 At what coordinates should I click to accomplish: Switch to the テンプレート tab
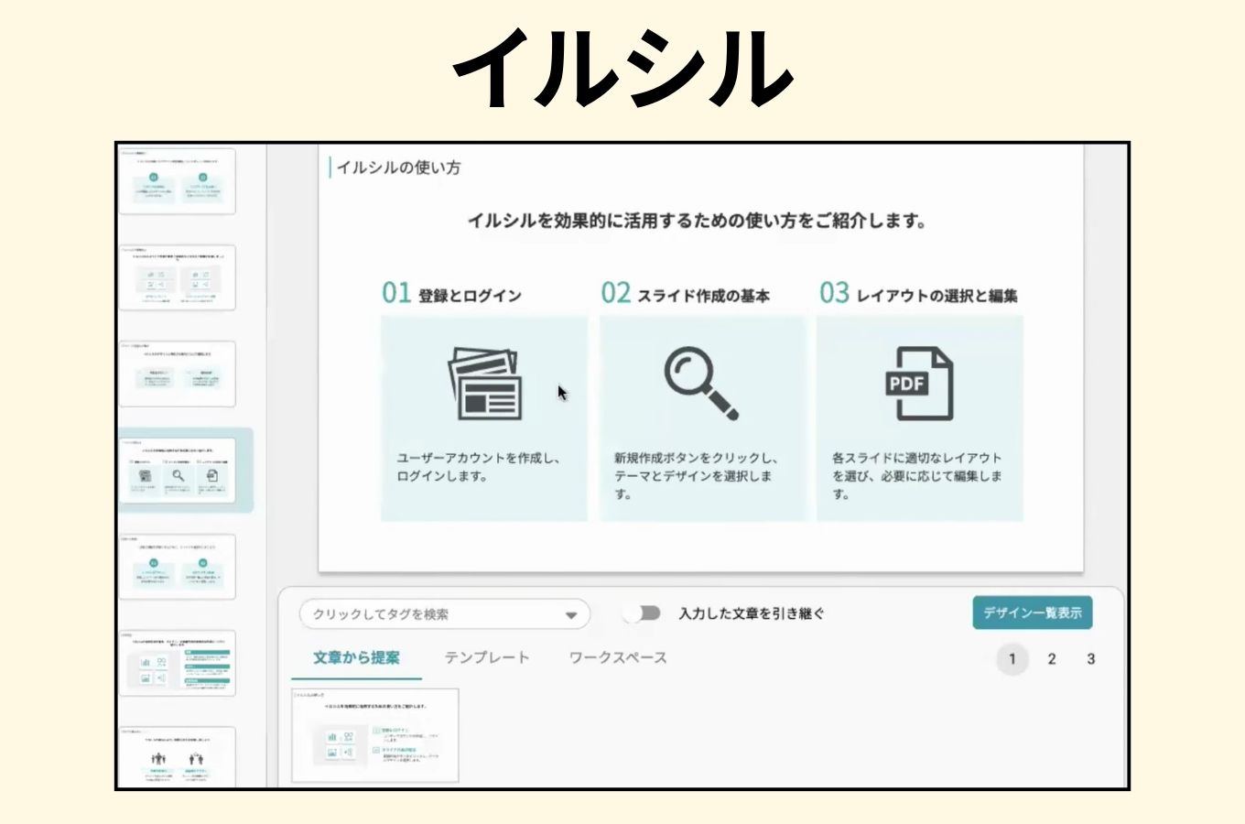[x=487, y=657]
